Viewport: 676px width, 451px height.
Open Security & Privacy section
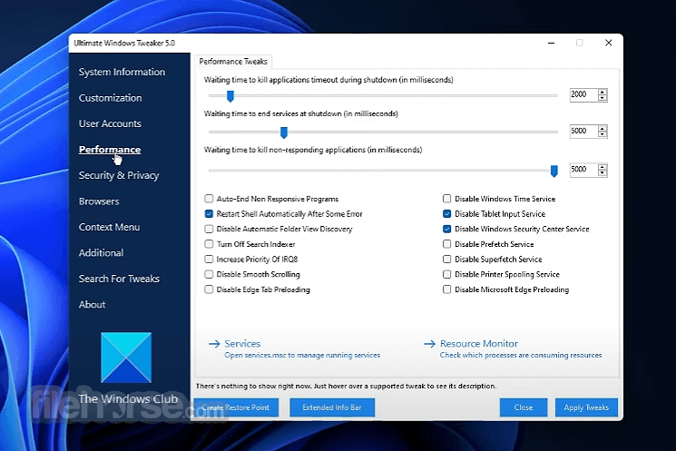click(x=119, y=175)
